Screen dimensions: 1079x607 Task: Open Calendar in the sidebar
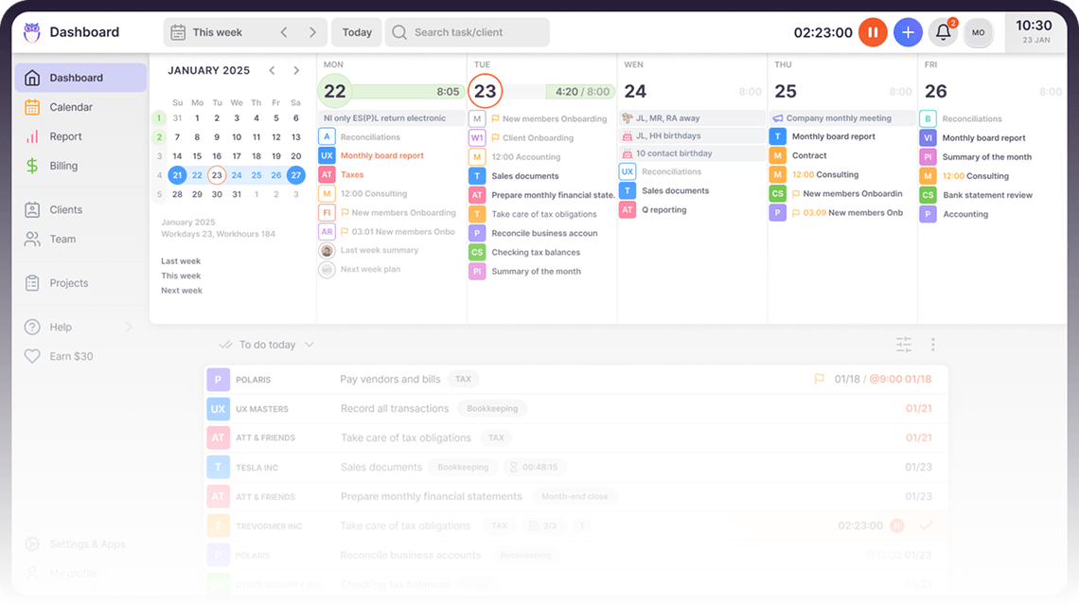71,107
